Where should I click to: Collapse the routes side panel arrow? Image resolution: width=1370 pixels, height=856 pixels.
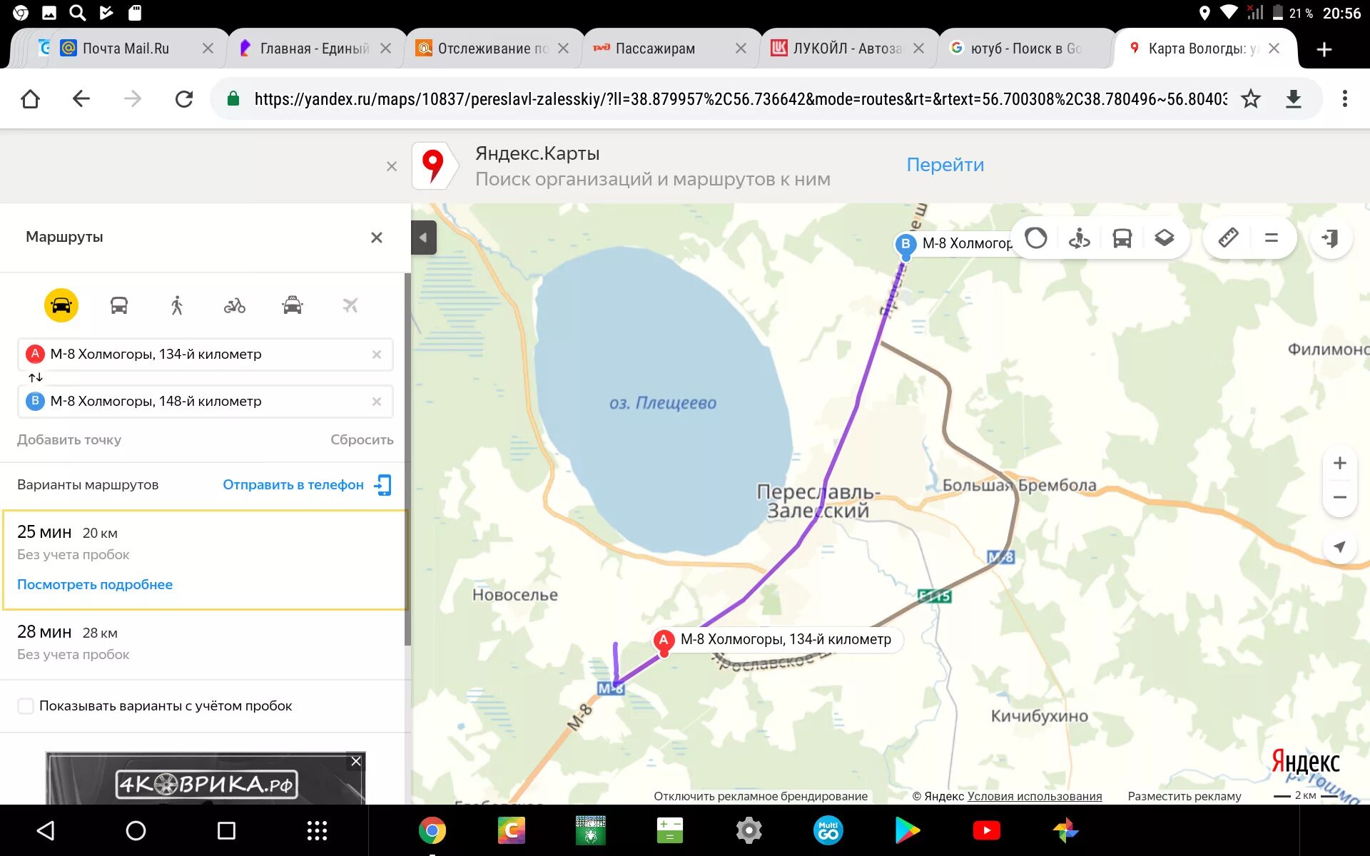(423, 238)
